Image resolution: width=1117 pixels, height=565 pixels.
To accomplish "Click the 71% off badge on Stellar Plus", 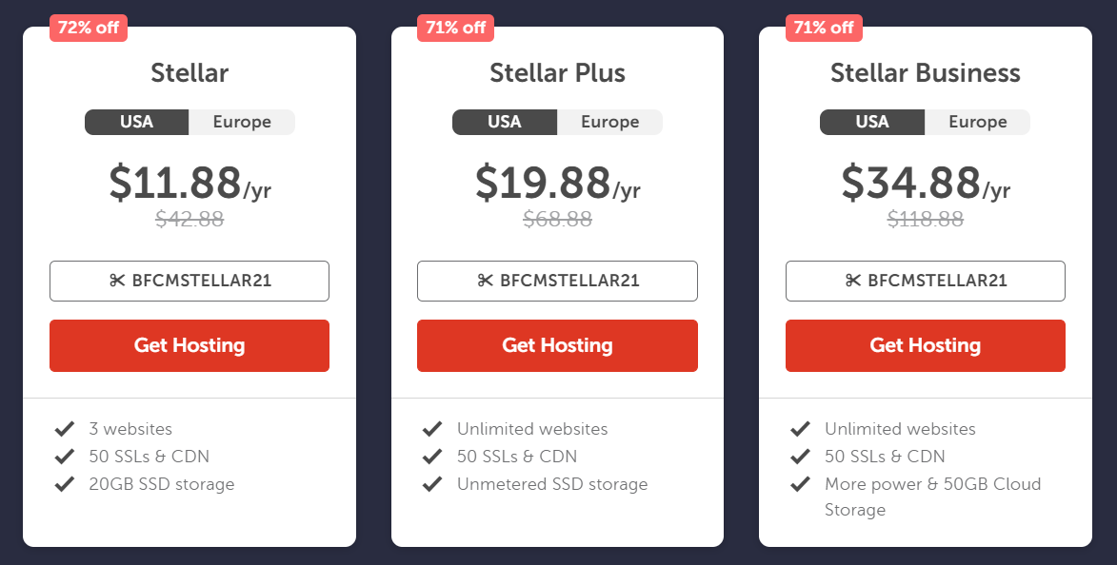I will pyautogui.click(x=456, y=28).
